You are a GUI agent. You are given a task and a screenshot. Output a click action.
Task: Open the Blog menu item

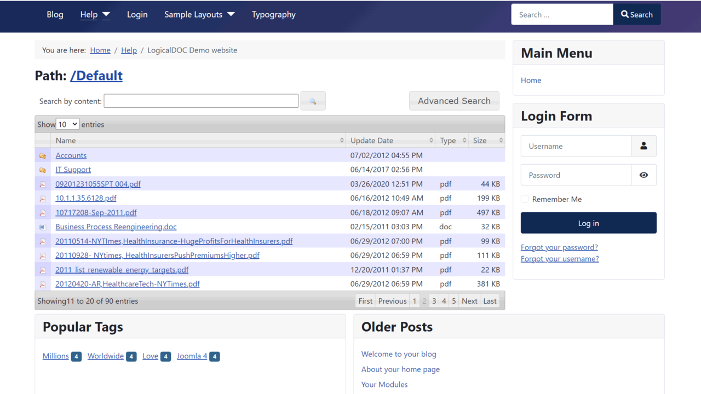tap(55, 15)
